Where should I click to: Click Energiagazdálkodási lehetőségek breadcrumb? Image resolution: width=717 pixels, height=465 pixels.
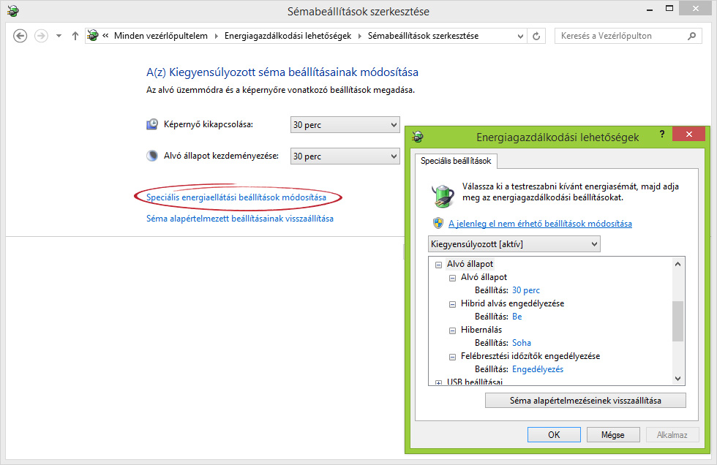(288, 36)
